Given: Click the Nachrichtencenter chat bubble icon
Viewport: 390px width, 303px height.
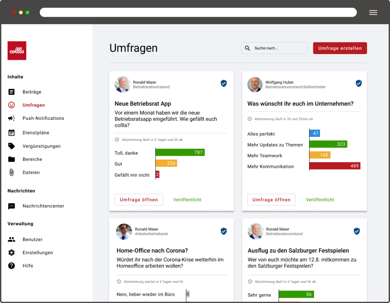Looking at the screenshot, I should 11,206.
